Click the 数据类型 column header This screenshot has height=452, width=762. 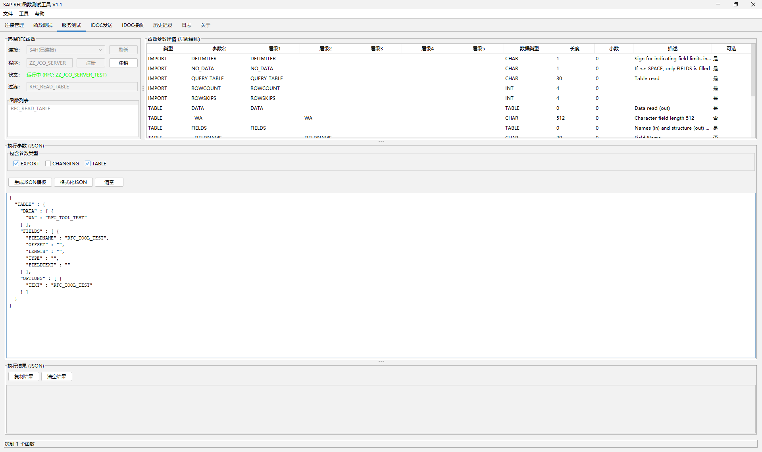[x=529, y=49]
